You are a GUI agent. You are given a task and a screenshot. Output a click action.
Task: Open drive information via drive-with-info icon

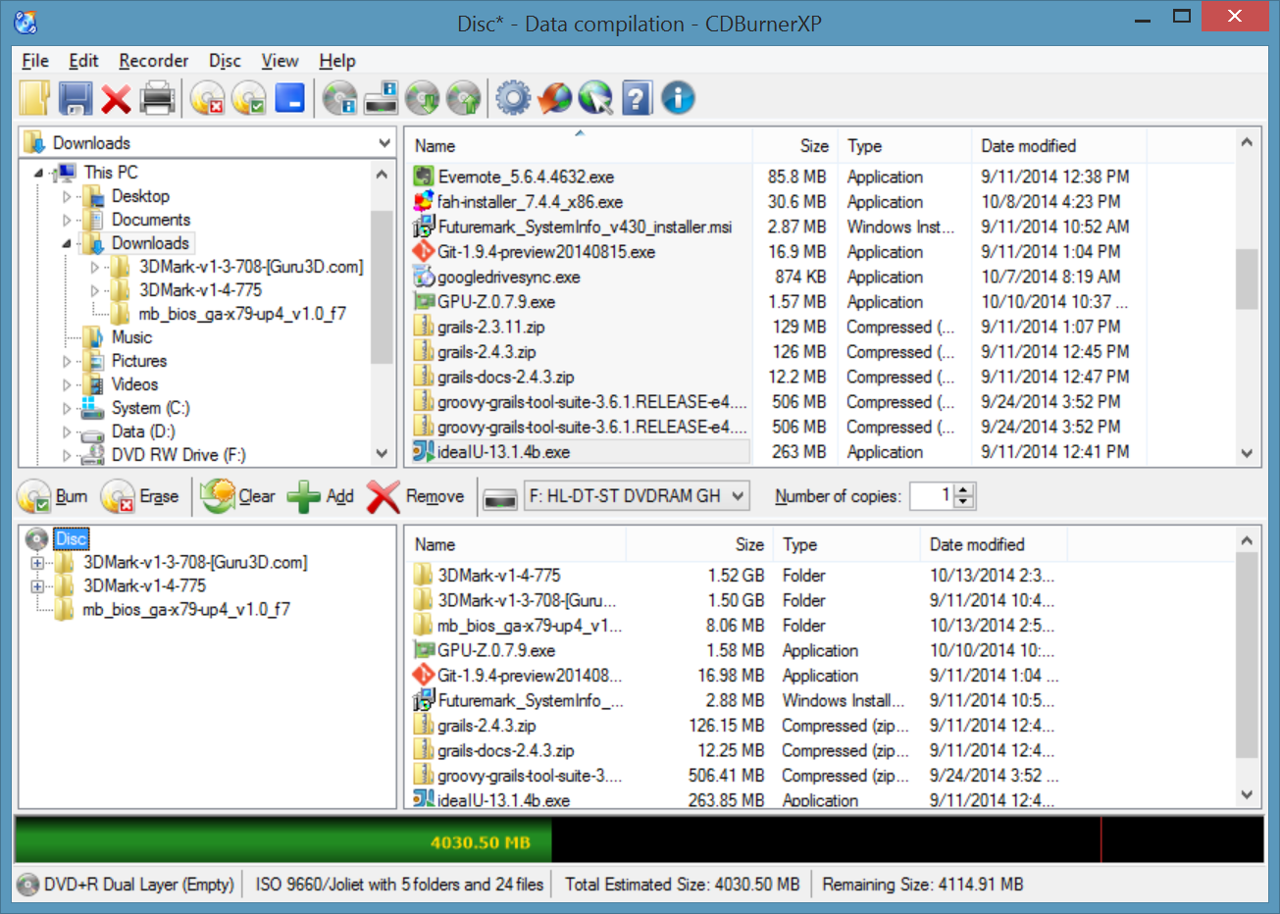381,98
